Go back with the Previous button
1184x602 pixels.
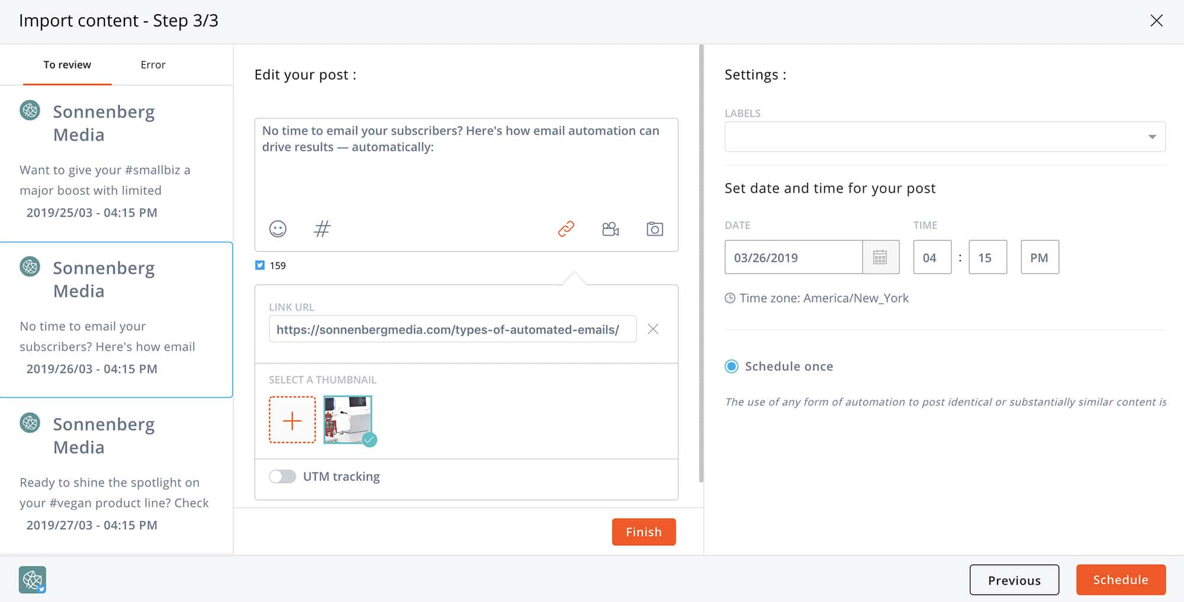coord(1014,580)
